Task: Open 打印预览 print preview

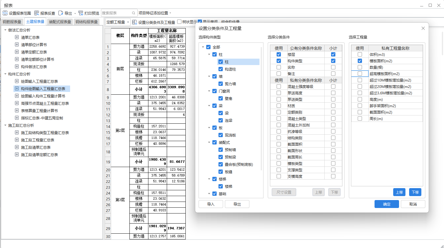Action: [x=91, y=13]
